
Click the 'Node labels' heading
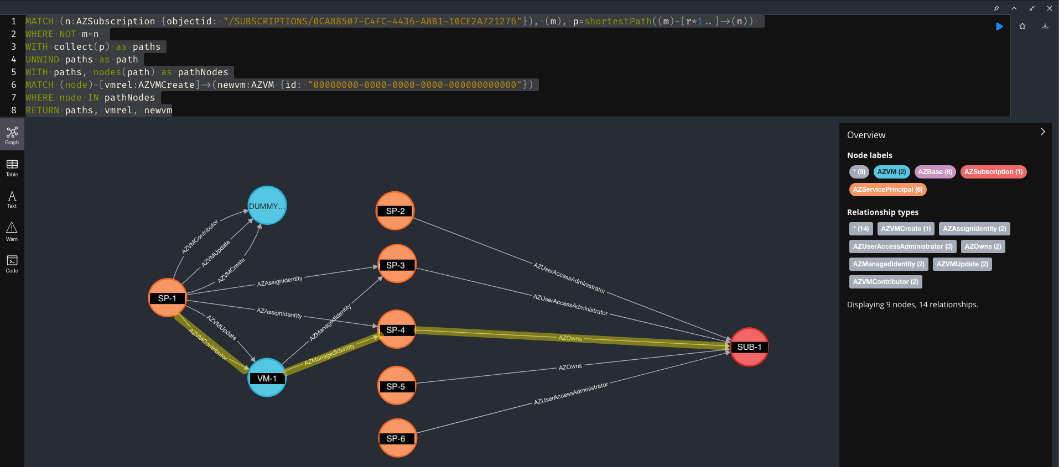869,155
